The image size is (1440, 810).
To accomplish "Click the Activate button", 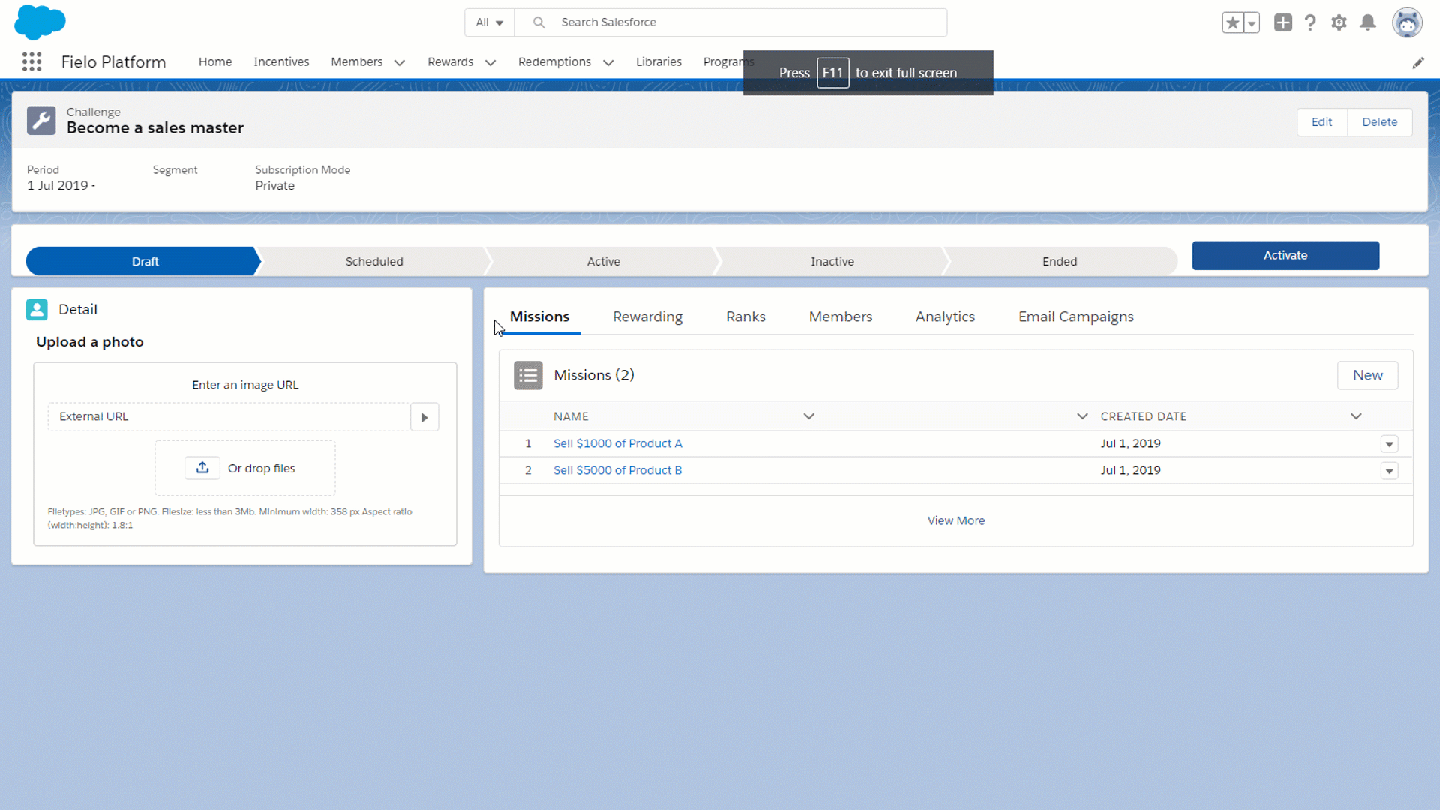I will [1285, 255].
